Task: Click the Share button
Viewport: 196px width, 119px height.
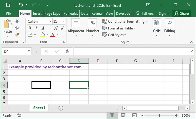Action: tap(182, 14)
